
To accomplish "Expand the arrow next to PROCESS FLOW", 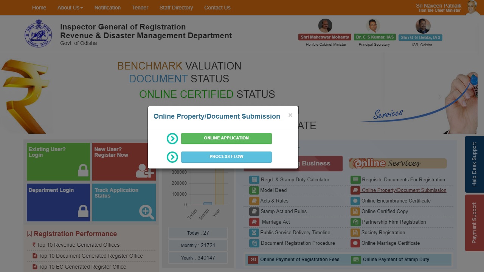I will pyautogui.click(x=172, y=157).
